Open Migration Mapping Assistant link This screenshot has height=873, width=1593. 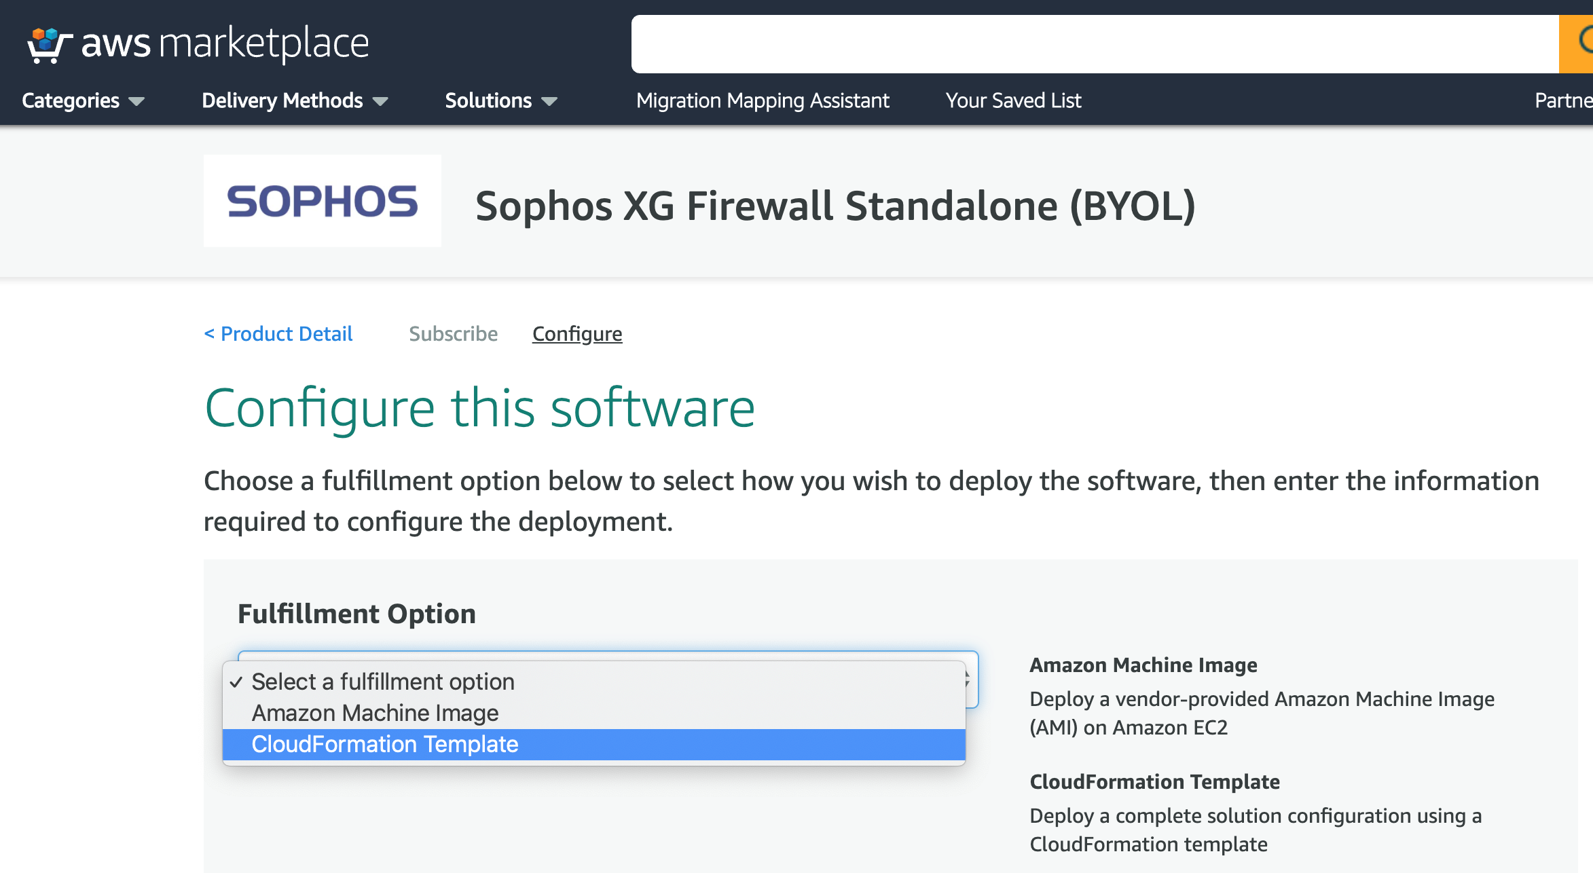(x=763, y=100)
